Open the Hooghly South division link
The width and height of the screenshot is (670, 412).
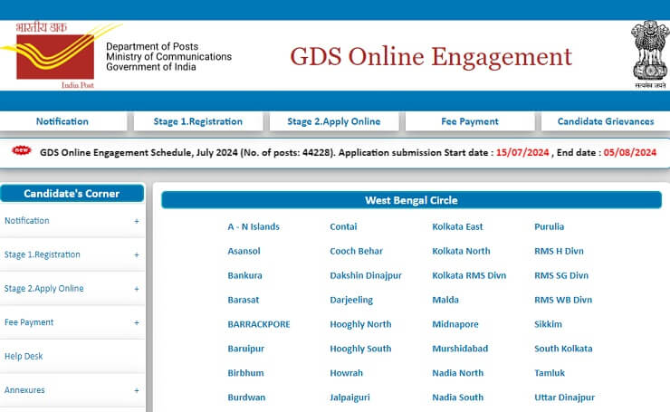point(360,349)
